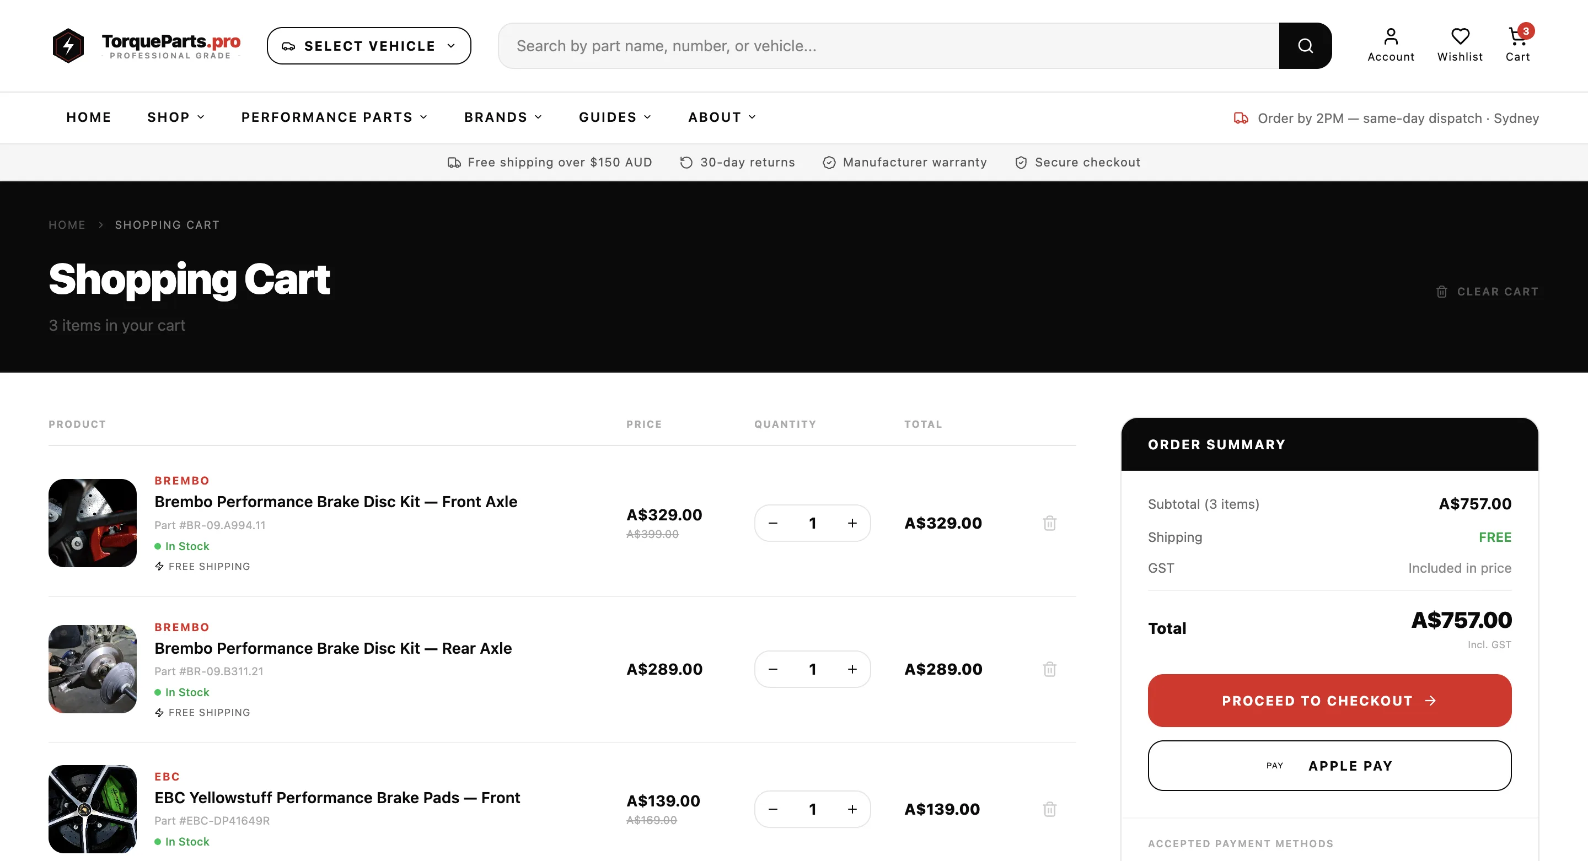Open the GUIDES navigation menu

point(614,117)
